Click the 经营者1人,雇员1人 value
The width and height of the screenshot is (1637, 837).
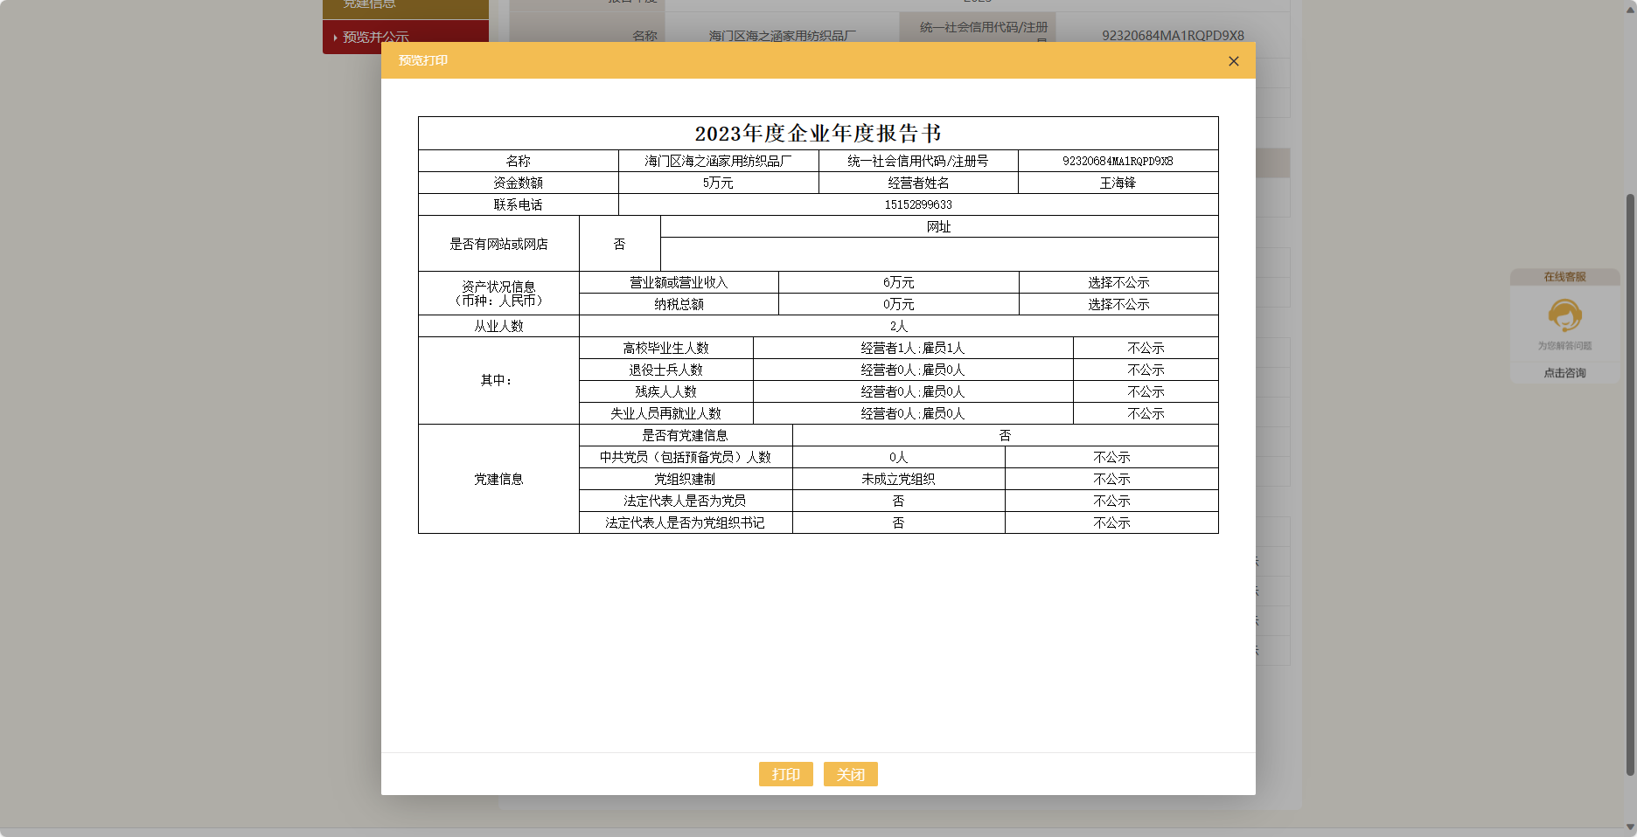coord(913,348)
